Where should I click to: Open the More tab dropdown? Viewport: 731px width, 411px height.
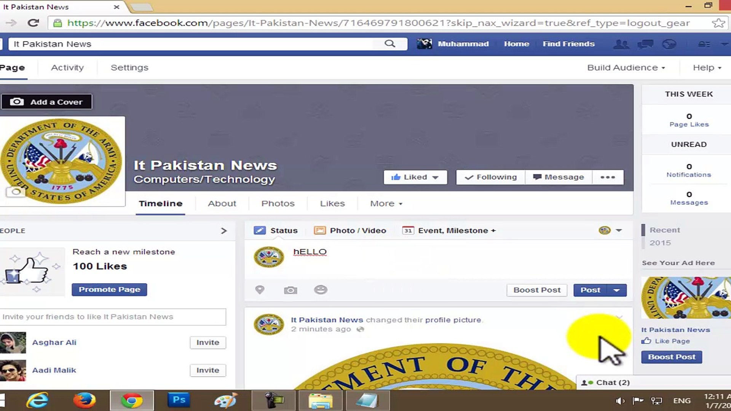click(x=386, y=204)
